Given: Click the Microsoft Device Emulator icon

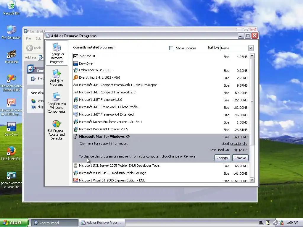Looking at the screenshot, I should (76, 122).
